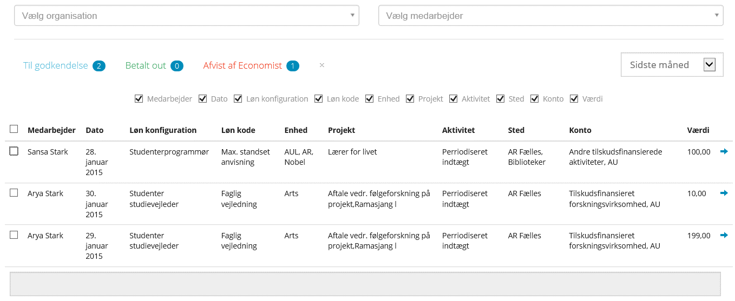This screenshot has width=735, height=301.
Task: Expand the Sidste måned period dropdown
Action: pos(672,65)
